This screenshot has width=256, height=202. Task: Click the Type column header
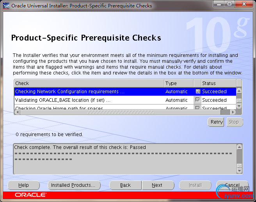click(x=179, y=83)
